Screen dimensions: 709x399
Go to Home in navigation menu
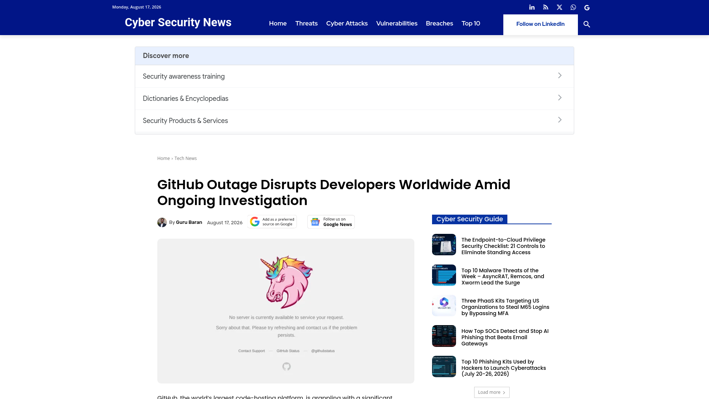(278, 23)
